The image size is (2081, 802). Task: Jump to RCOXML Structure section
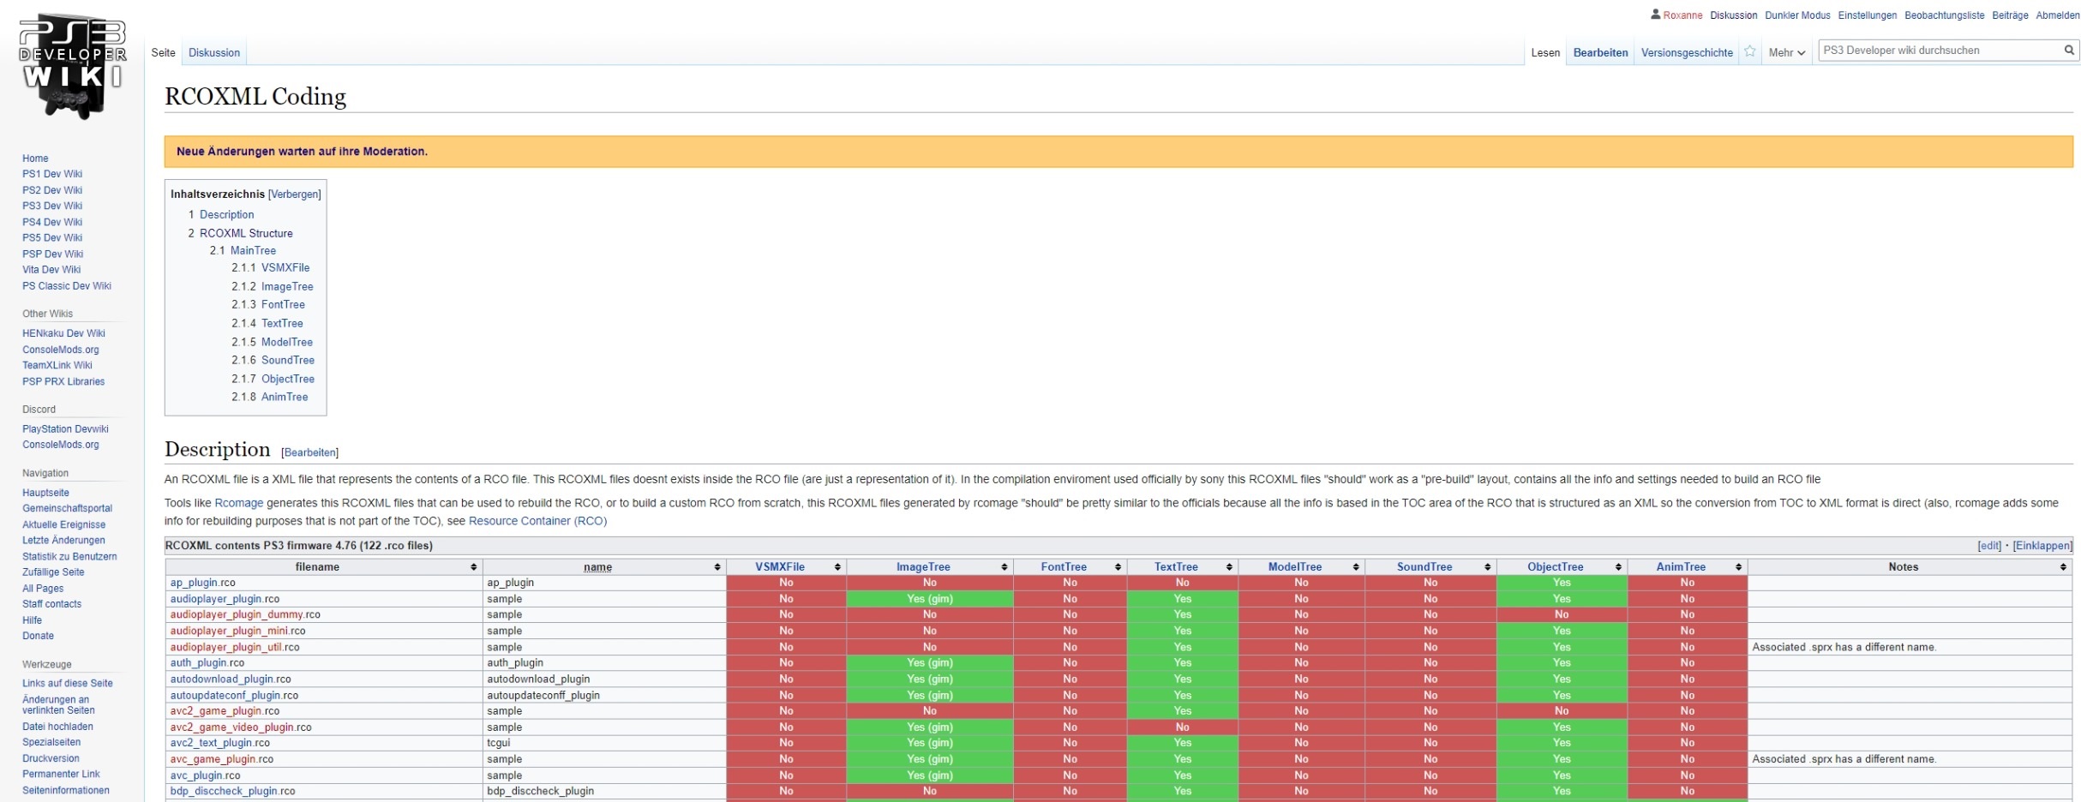[246, 233]
